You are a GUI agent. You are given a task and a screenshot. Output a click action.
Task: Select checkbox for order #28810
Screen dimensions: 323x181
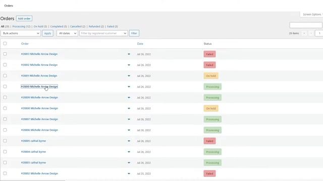[5, 86]
